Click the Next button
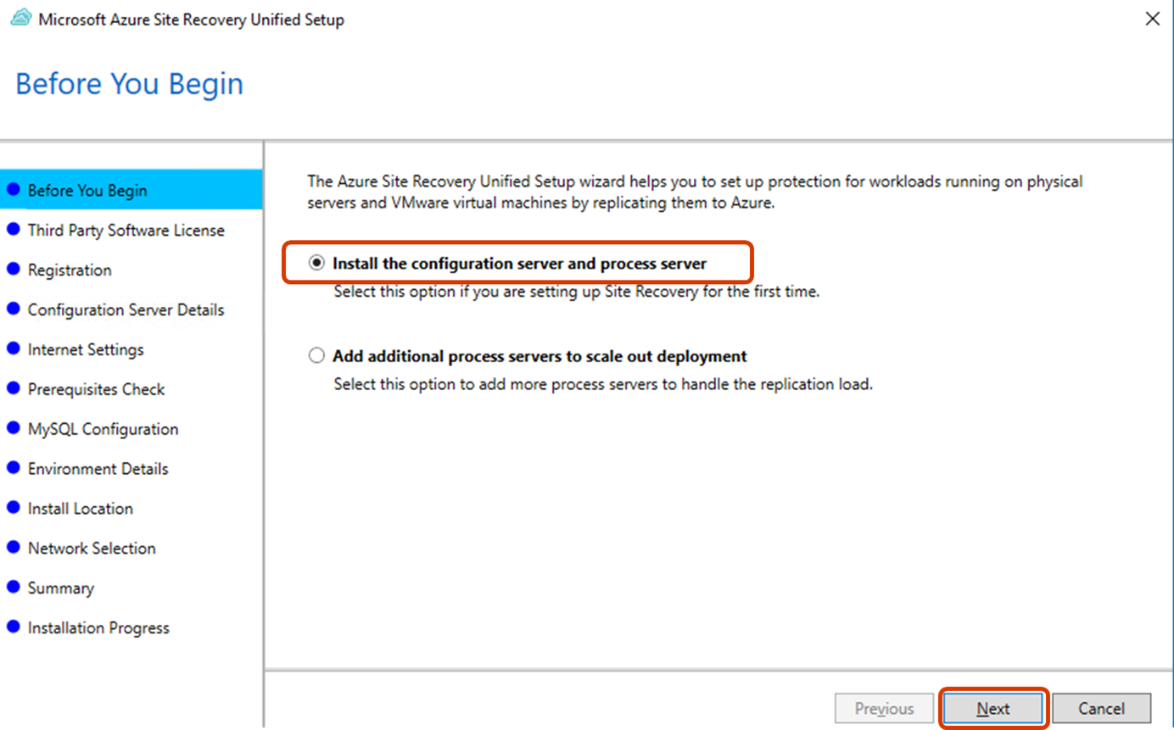 [992, 708]
